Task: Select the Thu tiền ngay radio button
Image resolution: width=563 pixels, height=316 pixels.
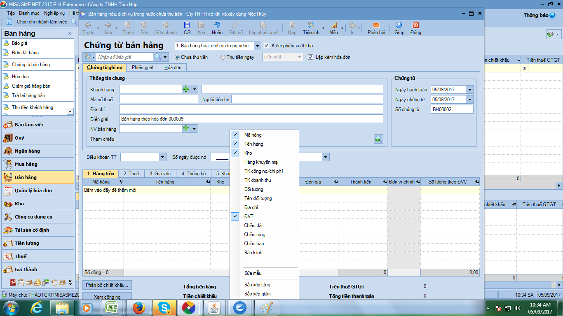Action: [223, 57]
